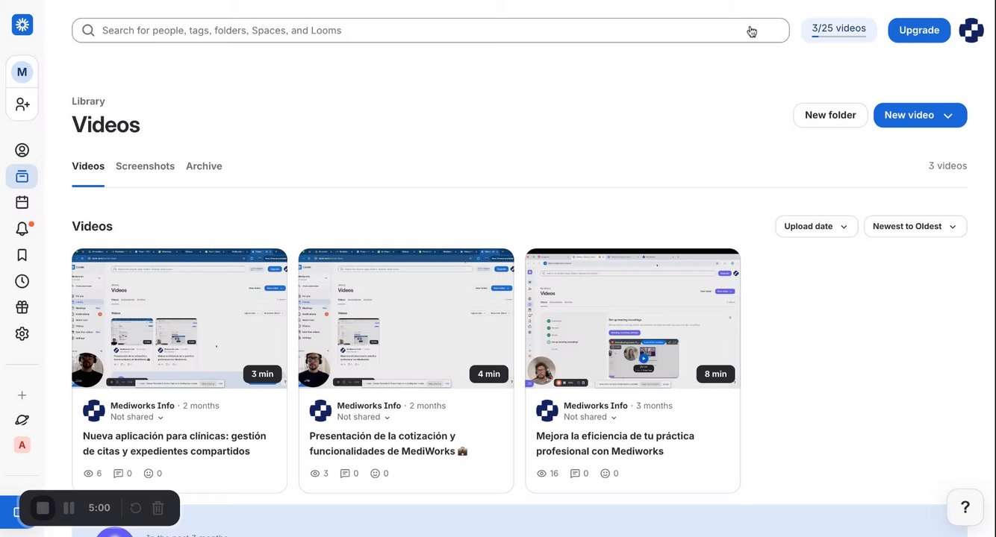Open the gift Earn free videos icon
Image resolution: width=996 pixels, height=537 pixels.
(22, 307)
